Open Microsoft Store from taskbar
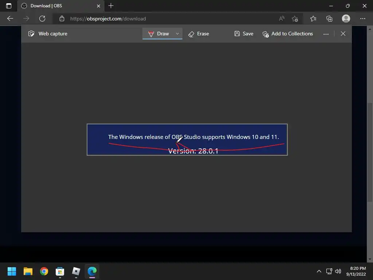 tap(60, 271)
